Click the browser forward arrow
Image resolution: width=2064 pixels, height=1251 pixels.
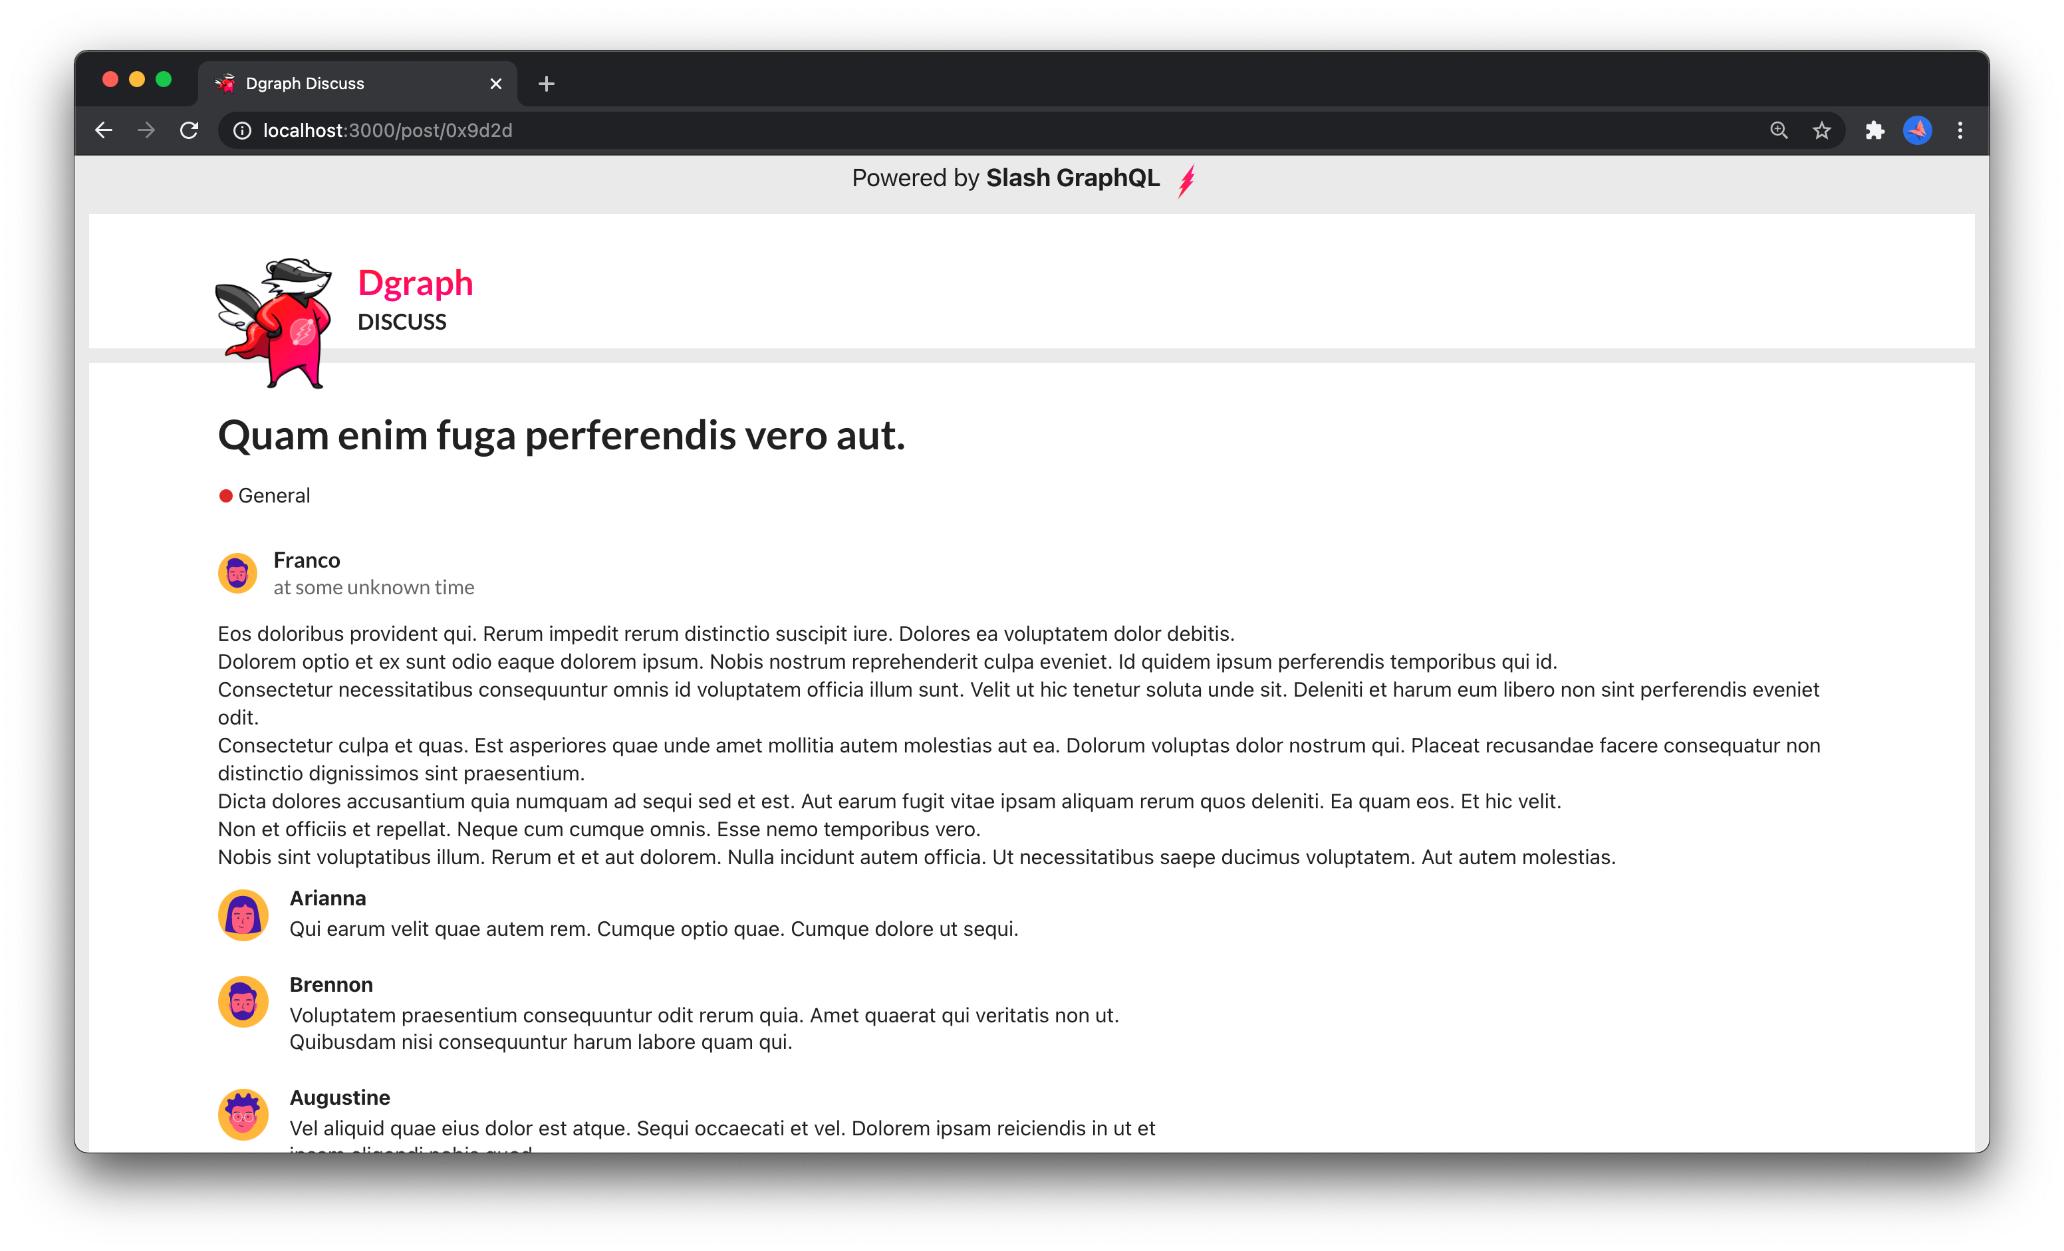click(x=146, y=131)
